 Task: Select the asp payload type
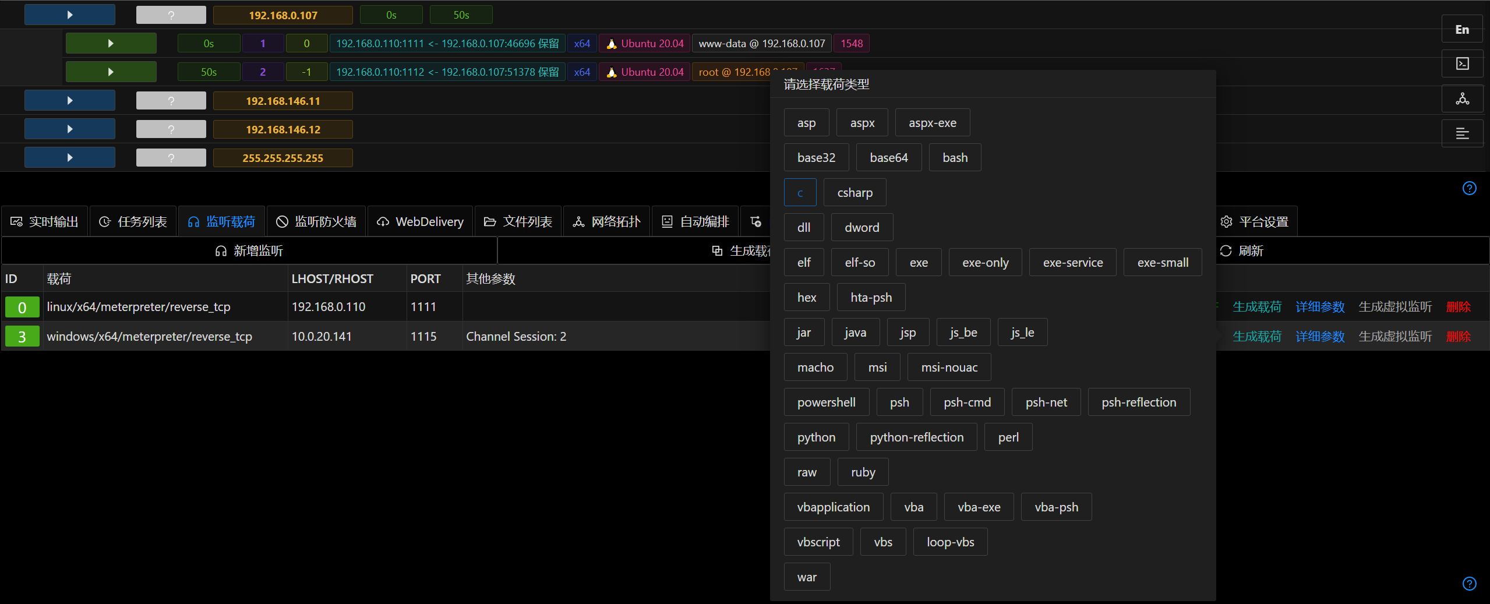pyautogui.click(x=807, y=122)
